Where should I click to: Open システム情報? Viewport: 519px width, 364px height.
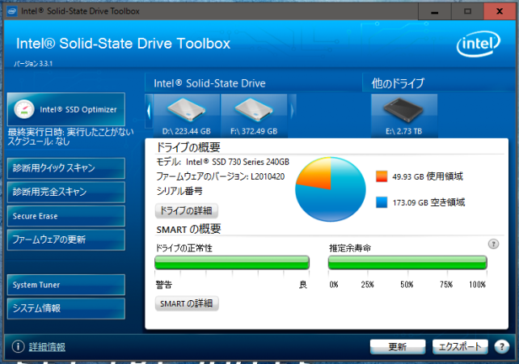(x=66, y=308)
